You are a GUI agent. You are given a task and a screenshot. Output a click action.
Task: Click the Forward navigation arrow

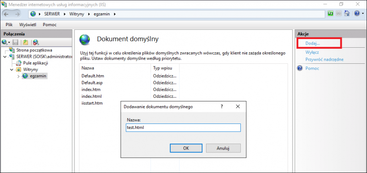pos(17,14)
